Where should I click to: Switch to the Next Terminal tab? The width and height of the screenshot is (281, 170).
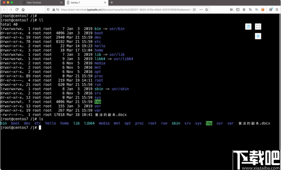pos(43,3)
